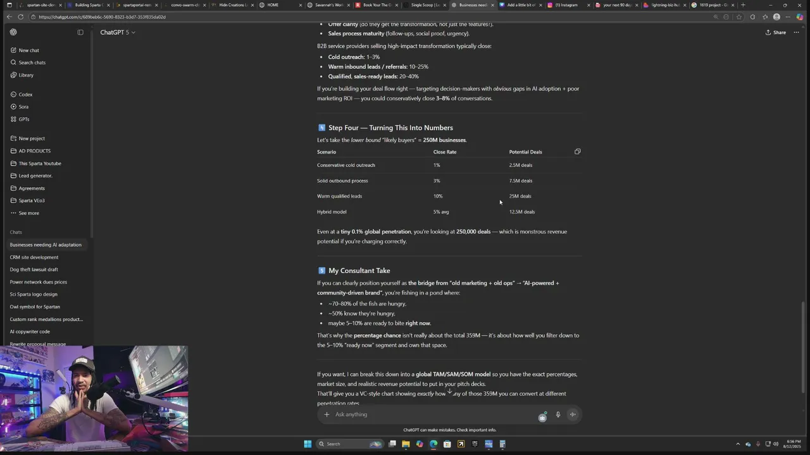Click the microphone dictation icon
The image size is (810, 455).
click(558, 415)
